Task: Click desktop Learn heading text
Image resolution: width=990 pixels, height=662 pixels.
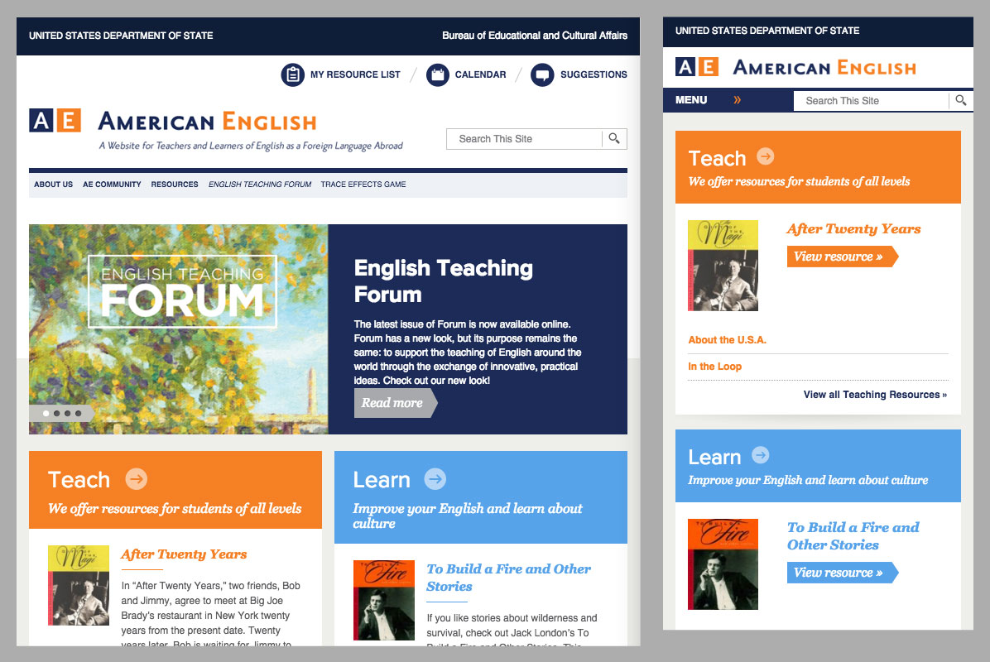Action: tap(382, 480)
